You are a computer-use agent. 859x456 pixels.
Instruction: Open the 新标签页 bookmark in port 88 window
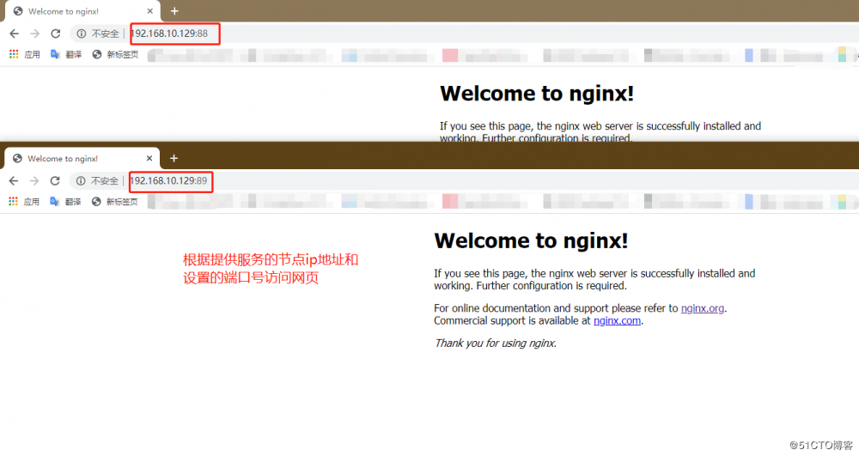(115, 54)
